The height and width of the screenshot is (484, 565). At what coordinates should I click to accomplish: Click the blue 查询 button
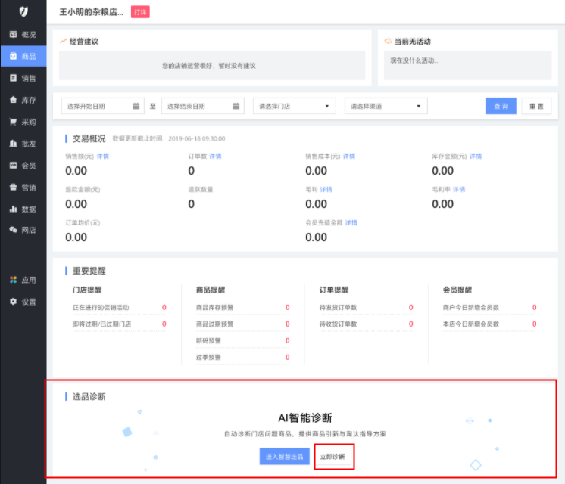(x=501, y=106)
